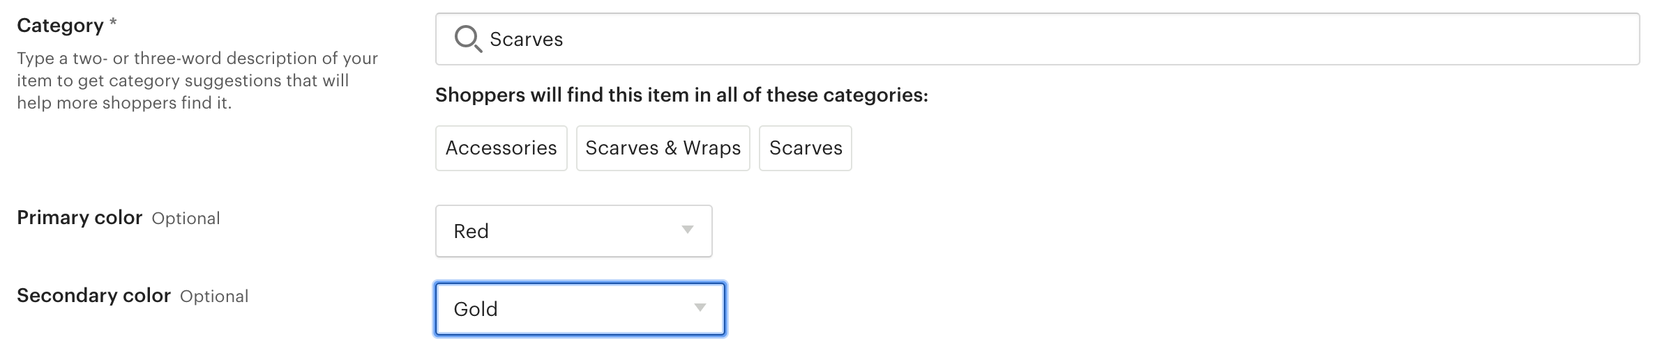Viewport: 1653px width, 348px height.
Task: Click the word Red in Primary color
Action: (471, 231)
